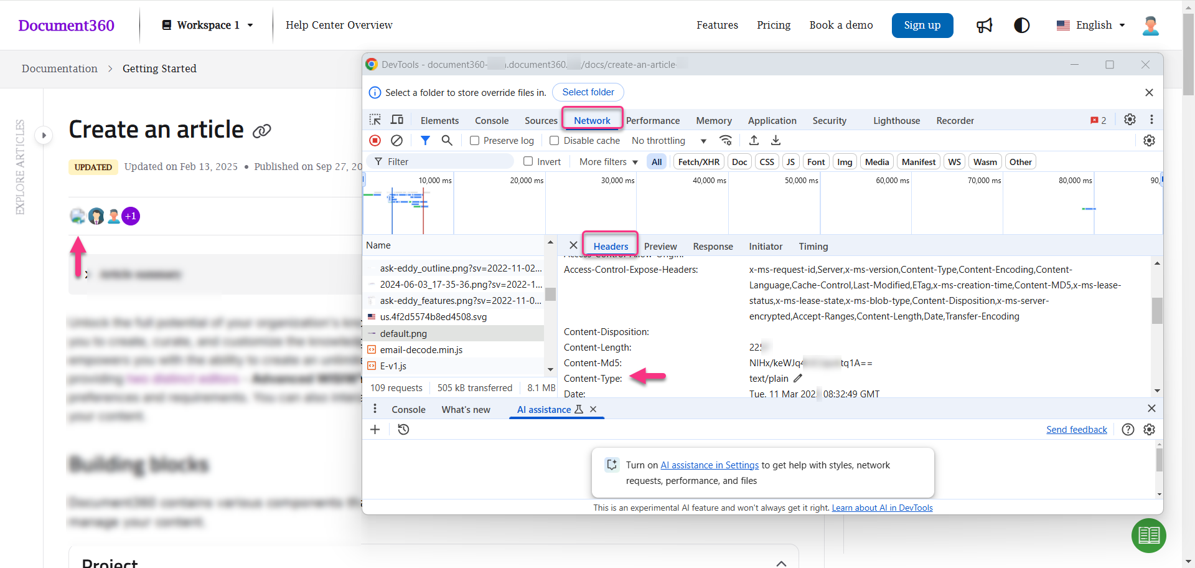Toggle the network filter funnel icon
This screenshot has width=1195, height=568.
(x=425, y=141)
